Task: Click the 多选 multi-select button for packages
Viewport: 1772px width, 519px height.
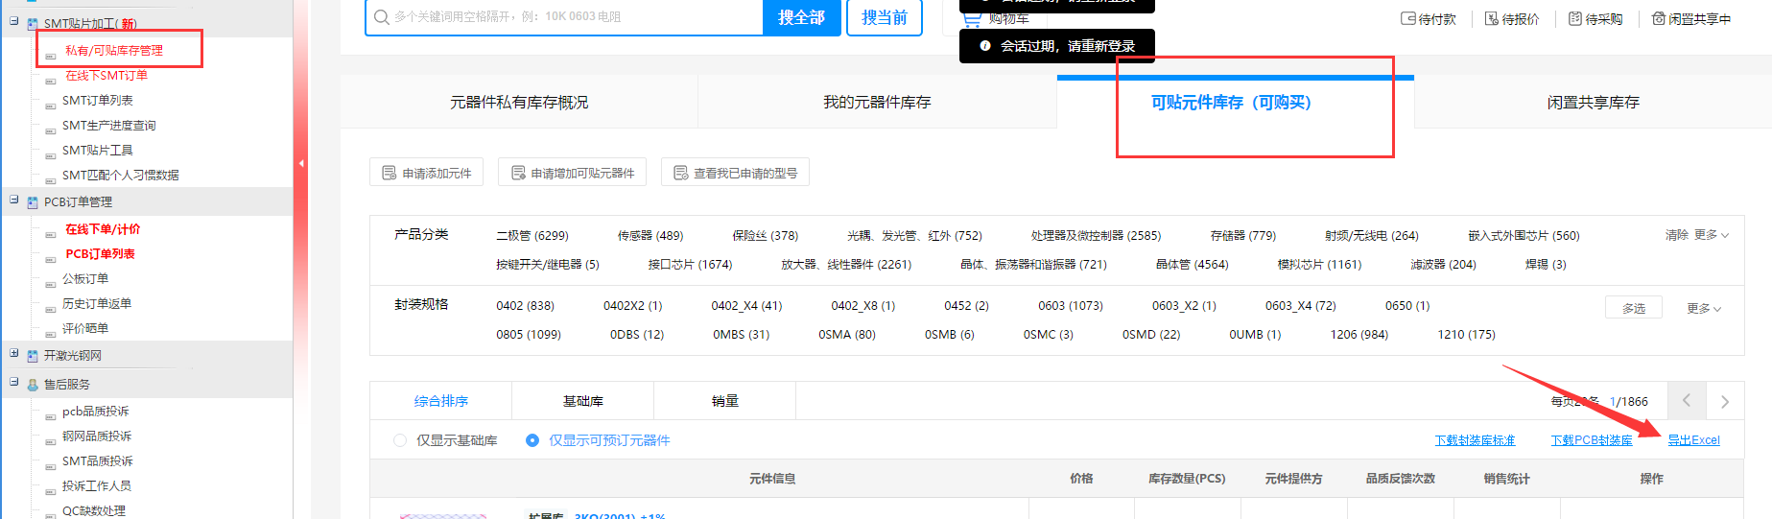Action: (1633, 308)
